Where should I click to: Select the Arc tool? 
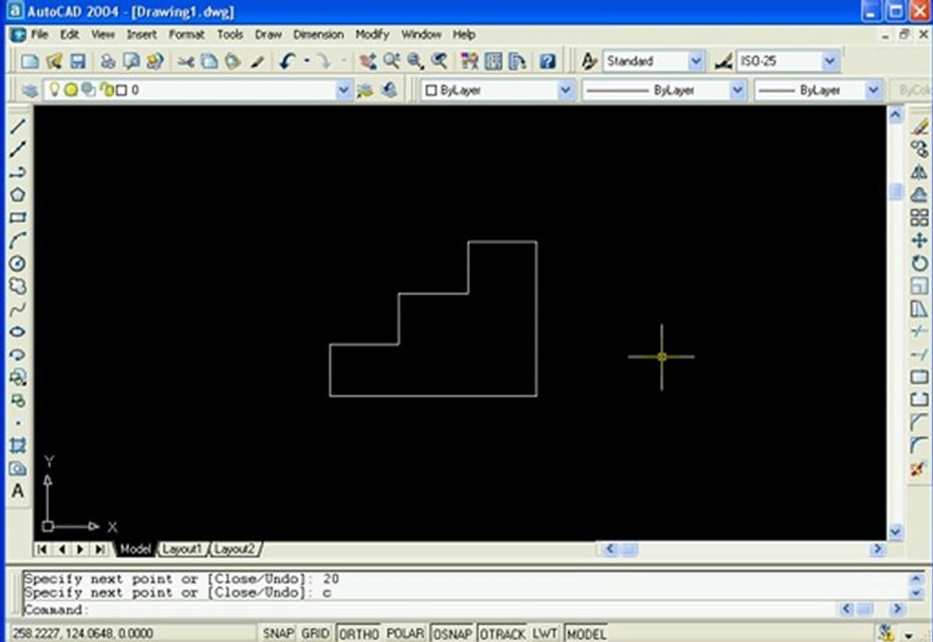18,241
